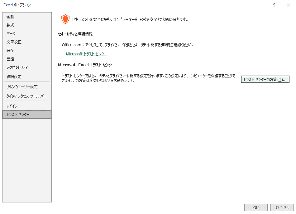This screenshot has height=214, width=296.
Task: Open クイック アクセス ツール バー settings
Action: click(x=27, y=96)
